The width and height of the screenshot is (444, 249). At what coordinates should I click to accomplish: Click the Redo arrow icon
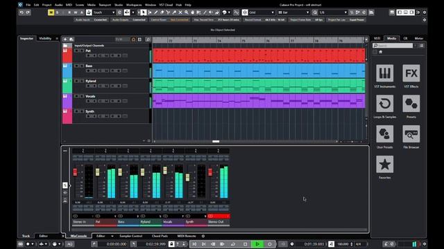(28, 12)
